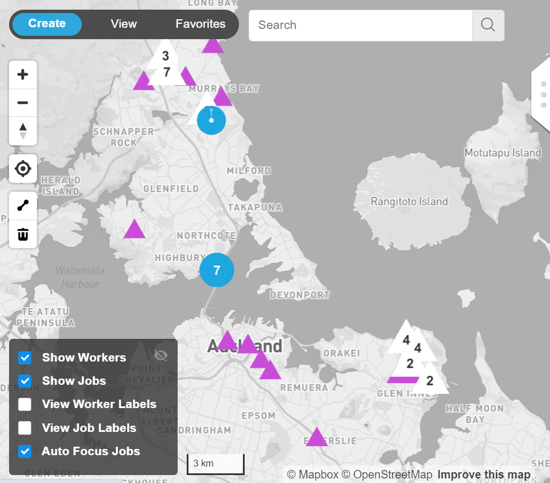
Task: Expand the right side panel handle
Action: pos(543,94)
